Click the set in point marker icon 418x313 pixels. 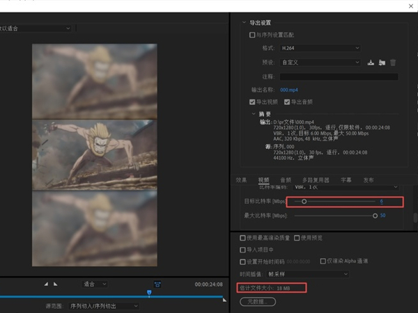tap(47, 284)
